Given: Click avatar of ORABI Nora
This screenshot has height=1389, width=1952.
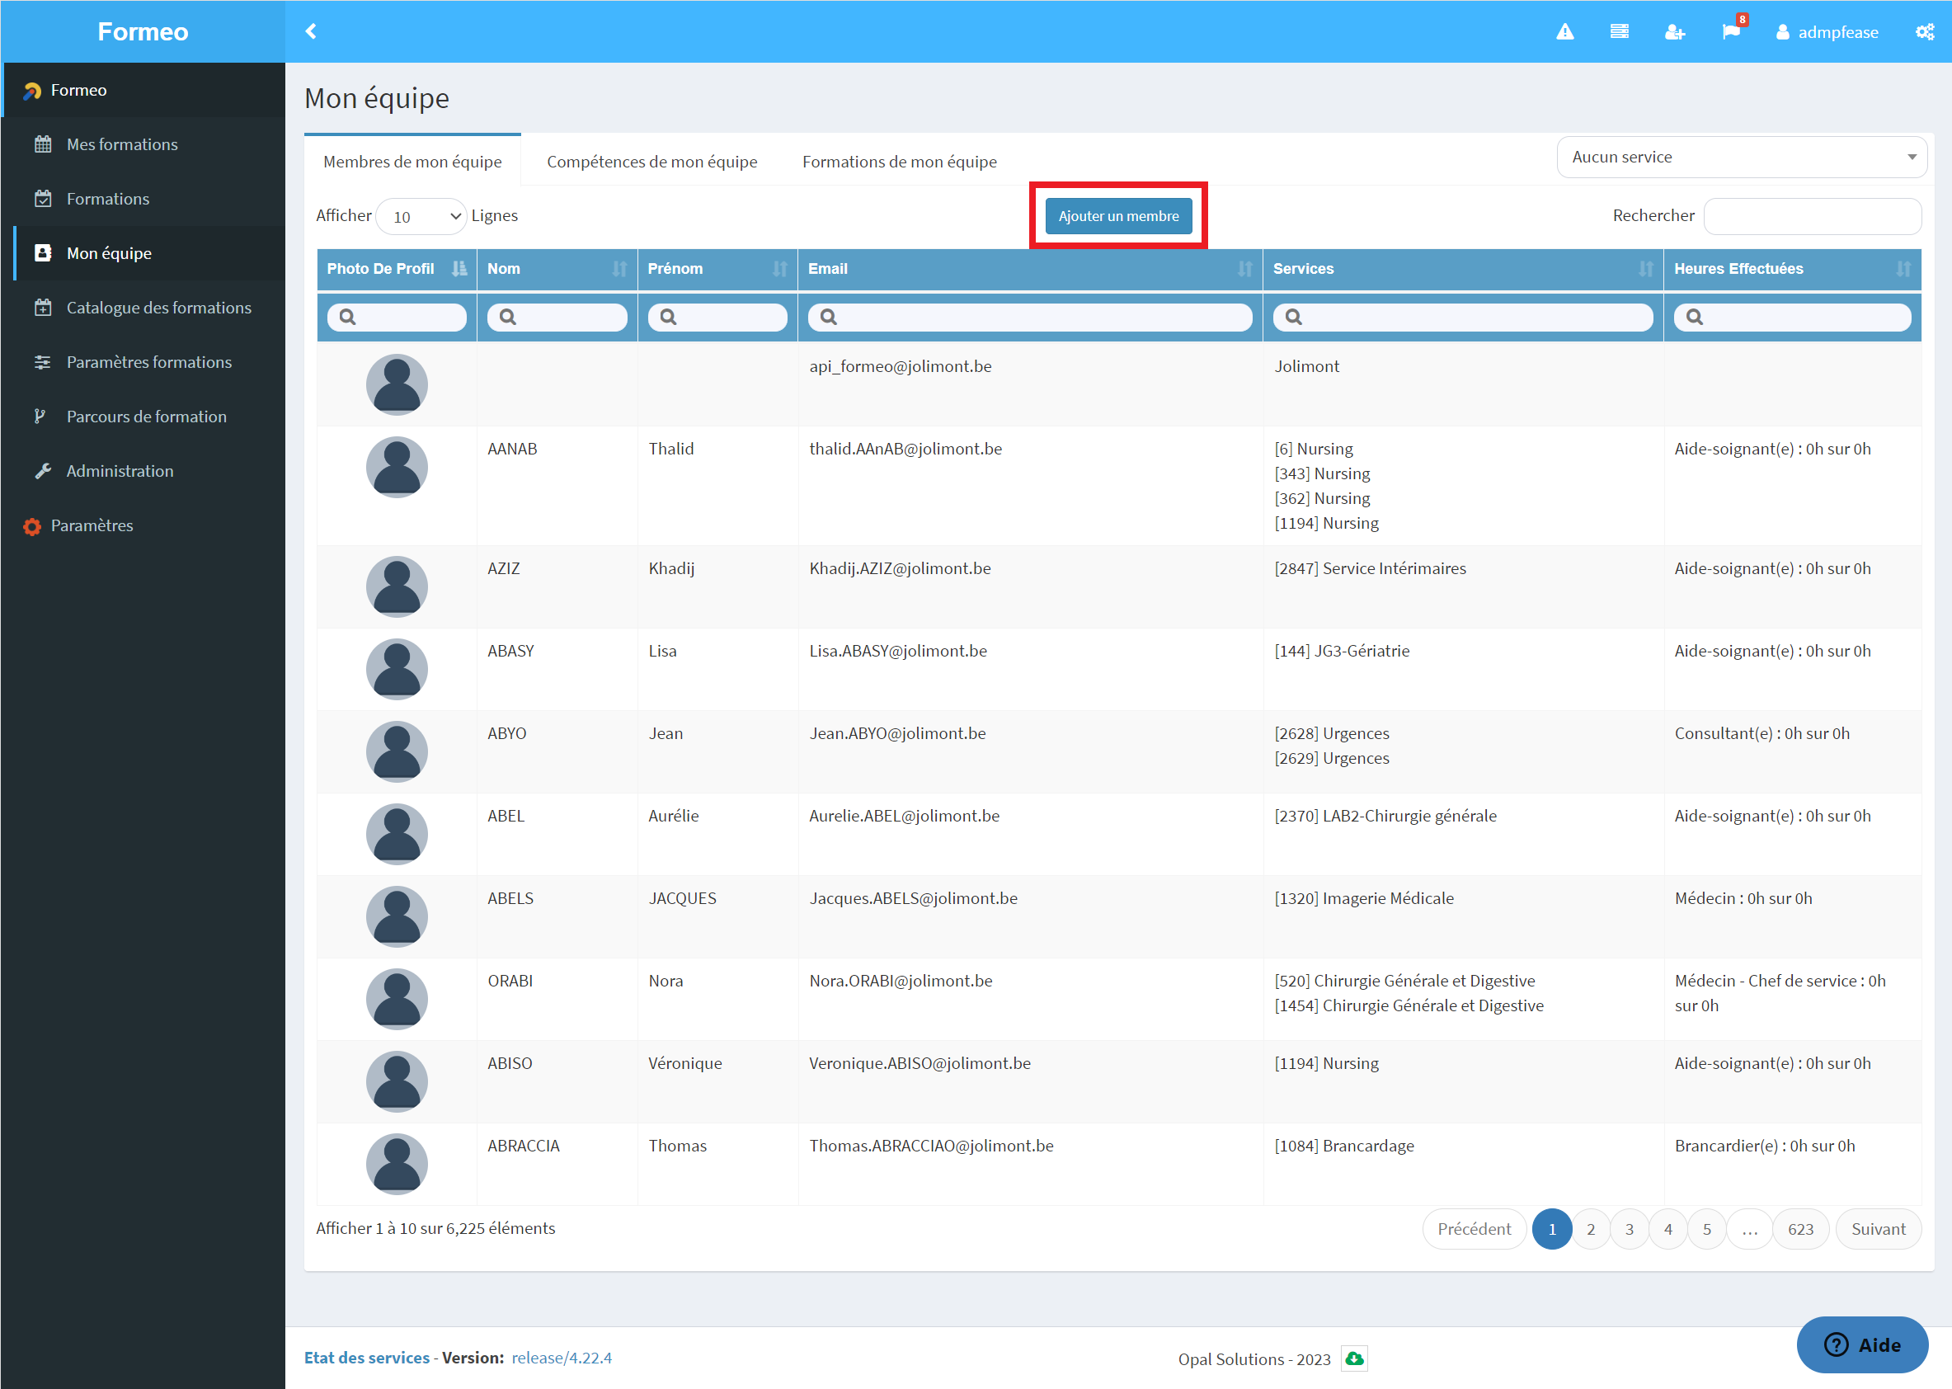Looking at the screenshot, I should (397, 999).
